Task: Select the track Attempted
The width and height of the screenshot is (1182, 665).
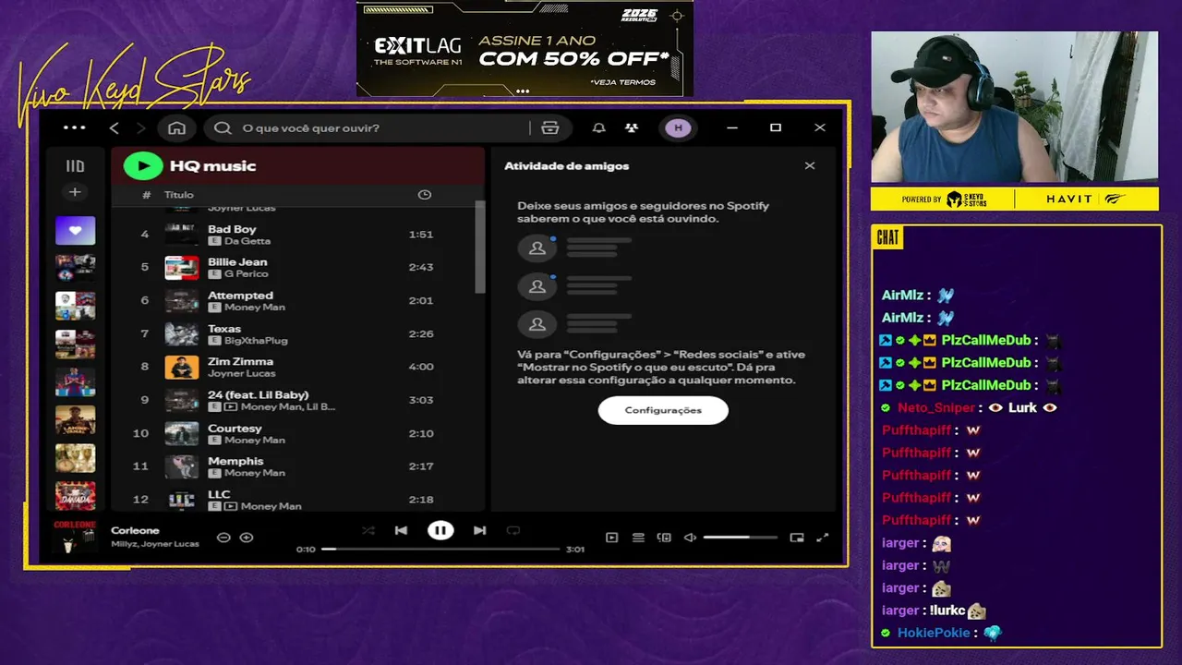Action: tap(240, 296)
